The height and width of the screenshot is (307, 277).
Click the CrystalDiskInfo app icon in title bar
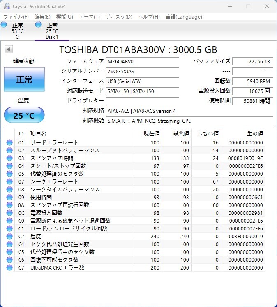[x=7, y=6]
